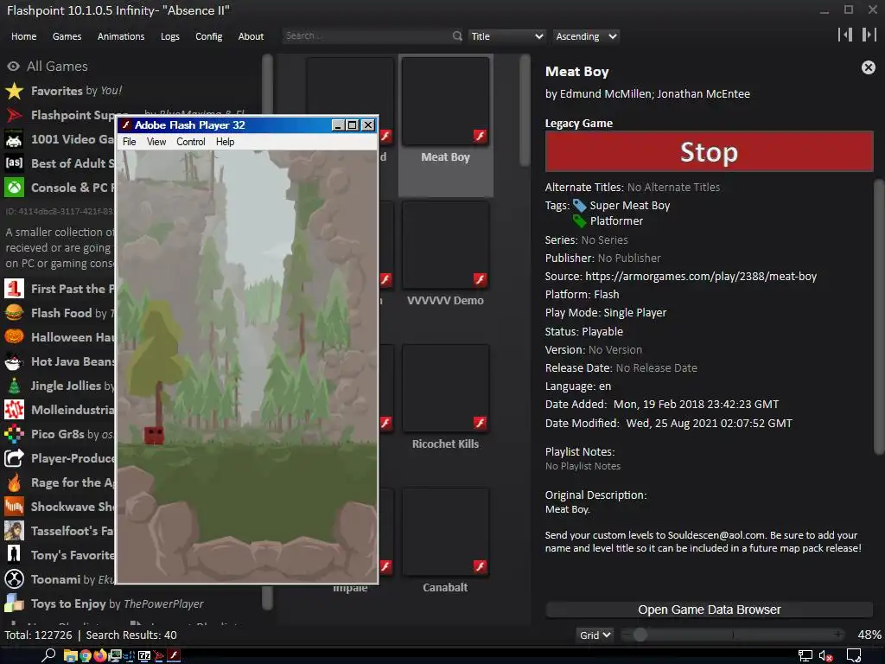The image size is (885, 664).
Task: Select the VVVVVV Demo game thumbnail
Action: point(445,245)
